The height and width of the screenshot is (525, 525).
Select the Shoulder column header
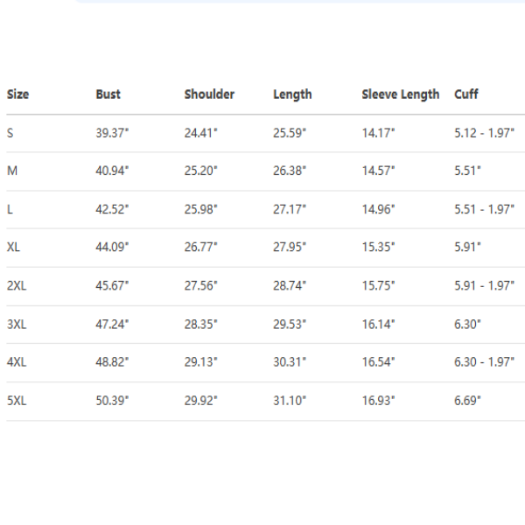[209, 94]
